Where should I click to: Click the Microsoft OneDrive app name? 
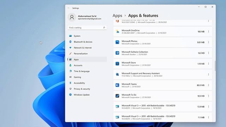click(130, 30)
